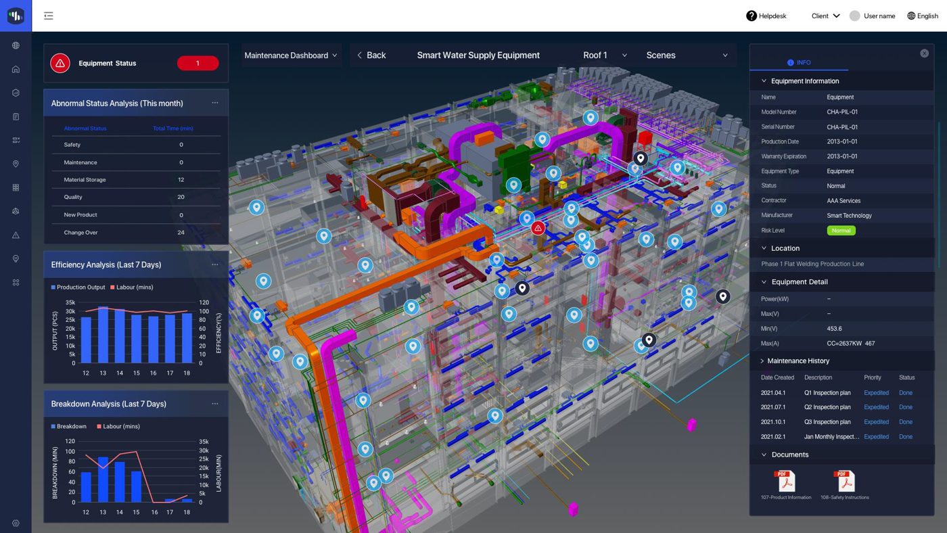Select the red alert marker in 3D model
Image resolution: width=947 pixels, height=533 pixels.
(538, 229)
